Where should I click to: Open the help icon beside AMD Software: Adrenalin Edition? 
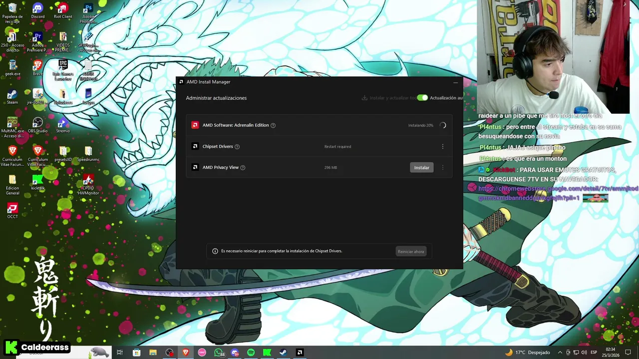tap(273, 125)
